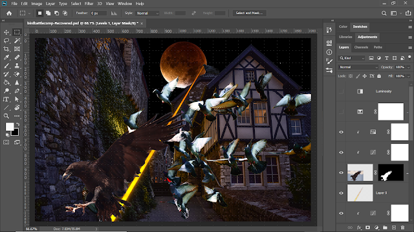Toggle visibility of the eagle layer
414x232 pixels.
click(341, 173)
